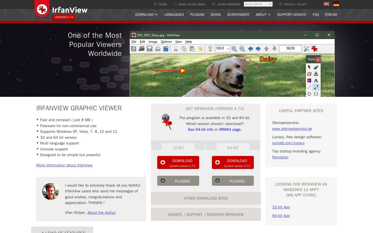Image resolution: width=373 pixels, height=233 pixels.
Task: Click the Copy toolbar icon
Action: coord(184,49)
